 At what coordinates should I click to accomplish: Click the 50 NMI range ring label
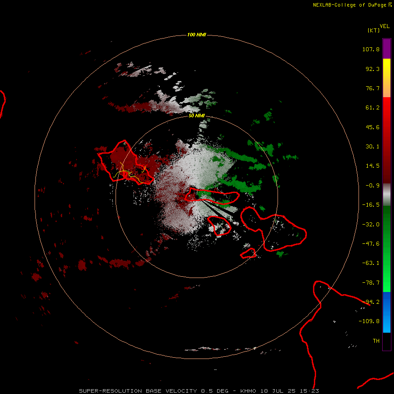[x=197, y=116]
